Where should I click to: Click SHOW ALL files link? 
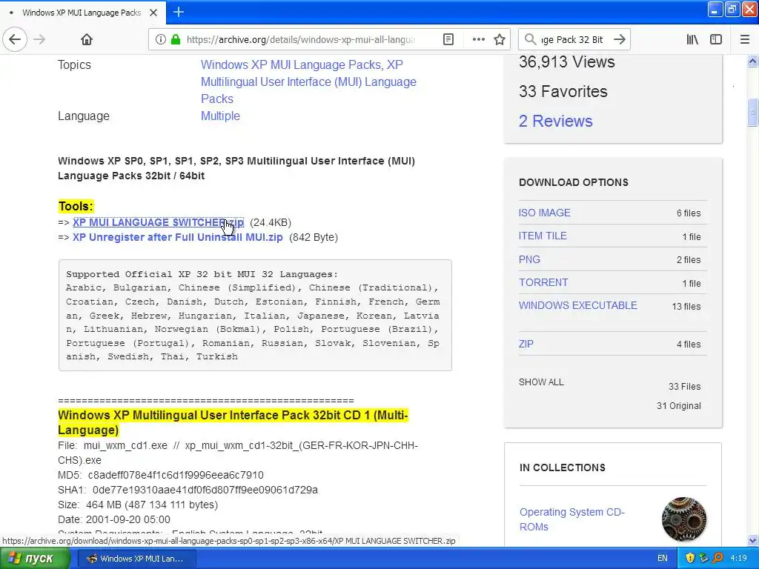[541, 382]
